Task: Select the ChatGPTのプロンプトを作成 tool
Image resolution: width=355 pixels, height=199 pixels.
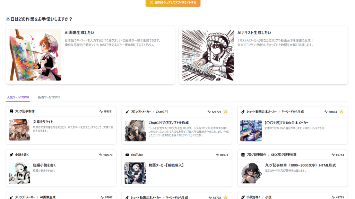Action: tap(168, 123)
